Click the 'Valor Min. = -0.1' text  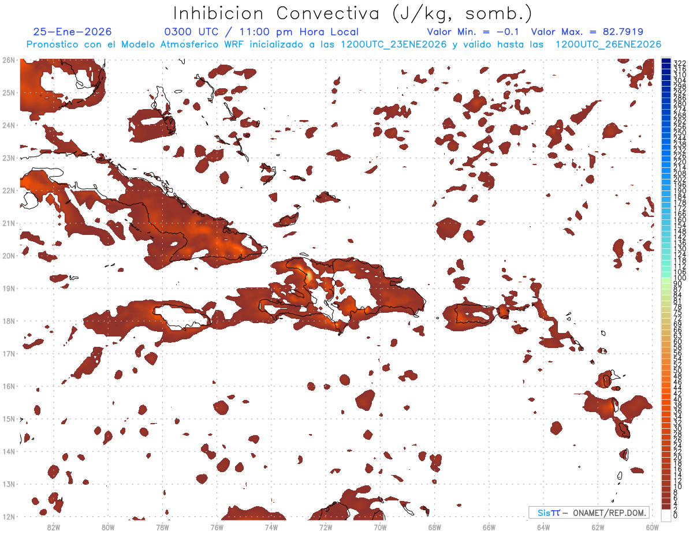click(x=474, y=32)
